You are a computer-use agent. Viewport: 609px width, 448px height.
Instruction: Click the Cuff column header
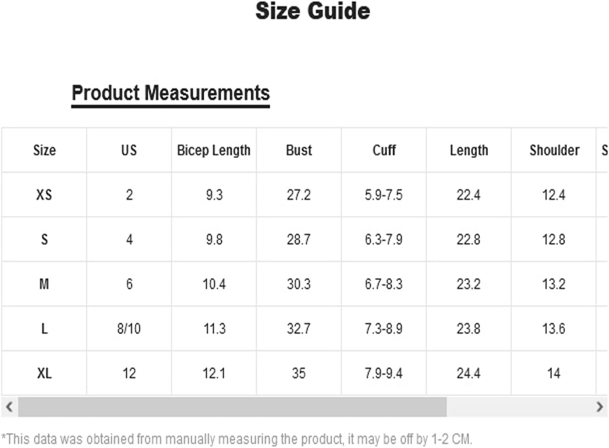pyautogui.click(x=384, y=150)
